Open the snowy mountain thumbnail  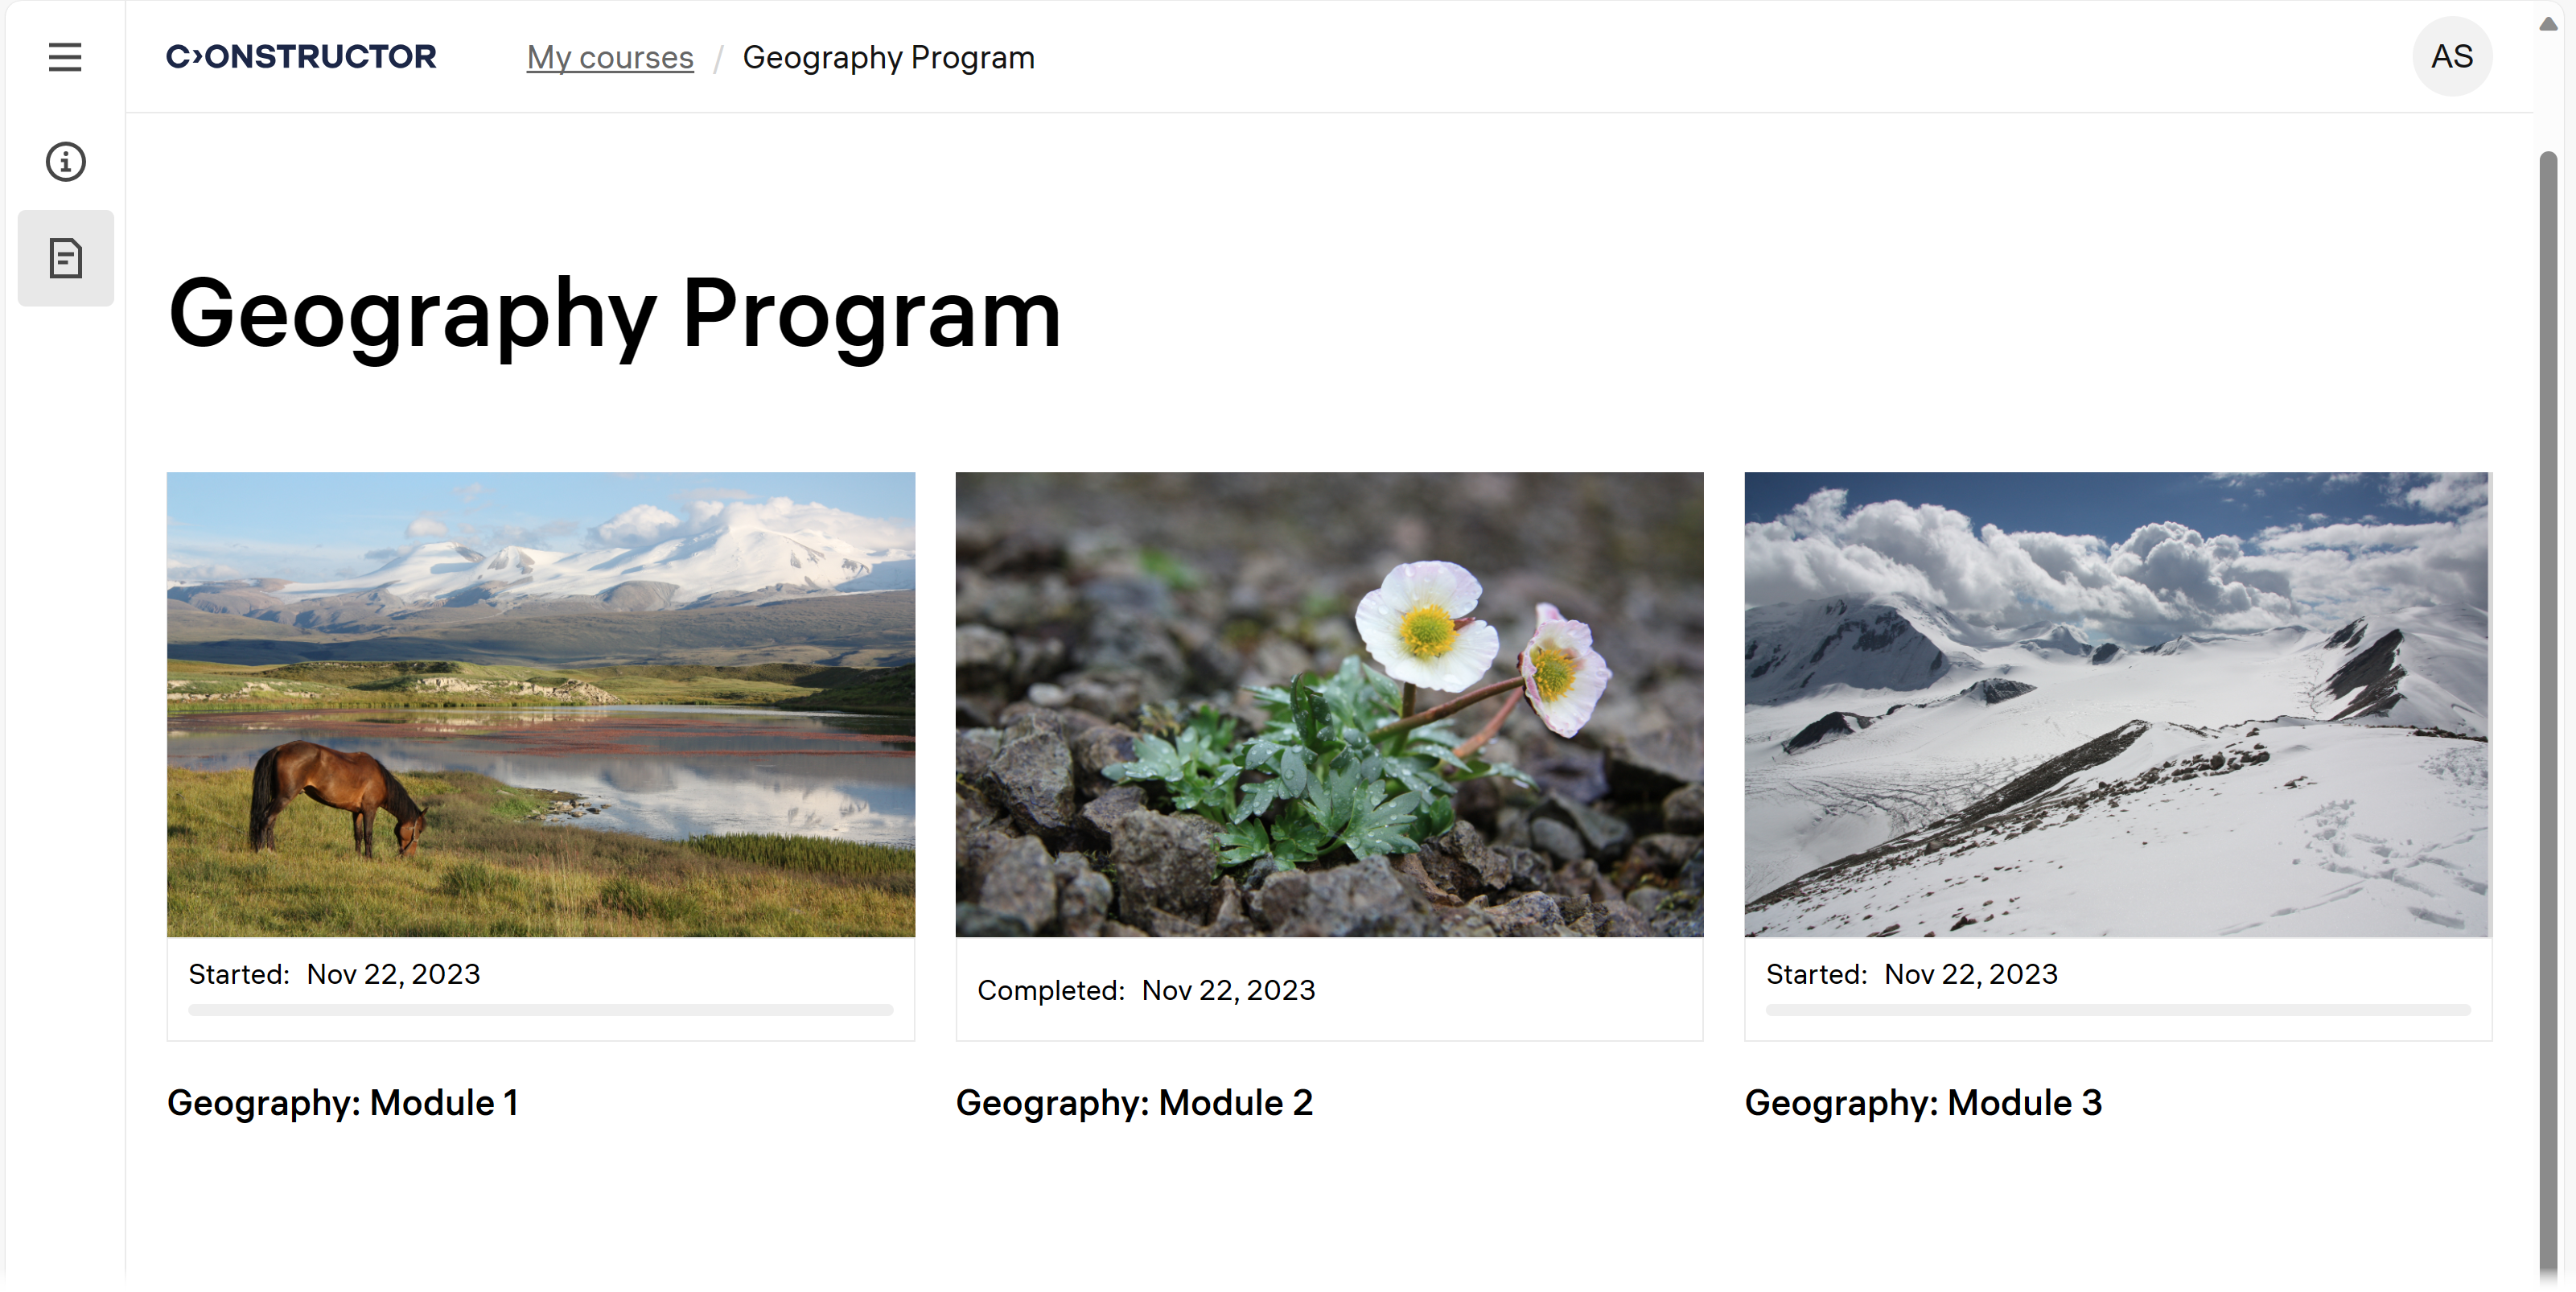click(2116, 704)
